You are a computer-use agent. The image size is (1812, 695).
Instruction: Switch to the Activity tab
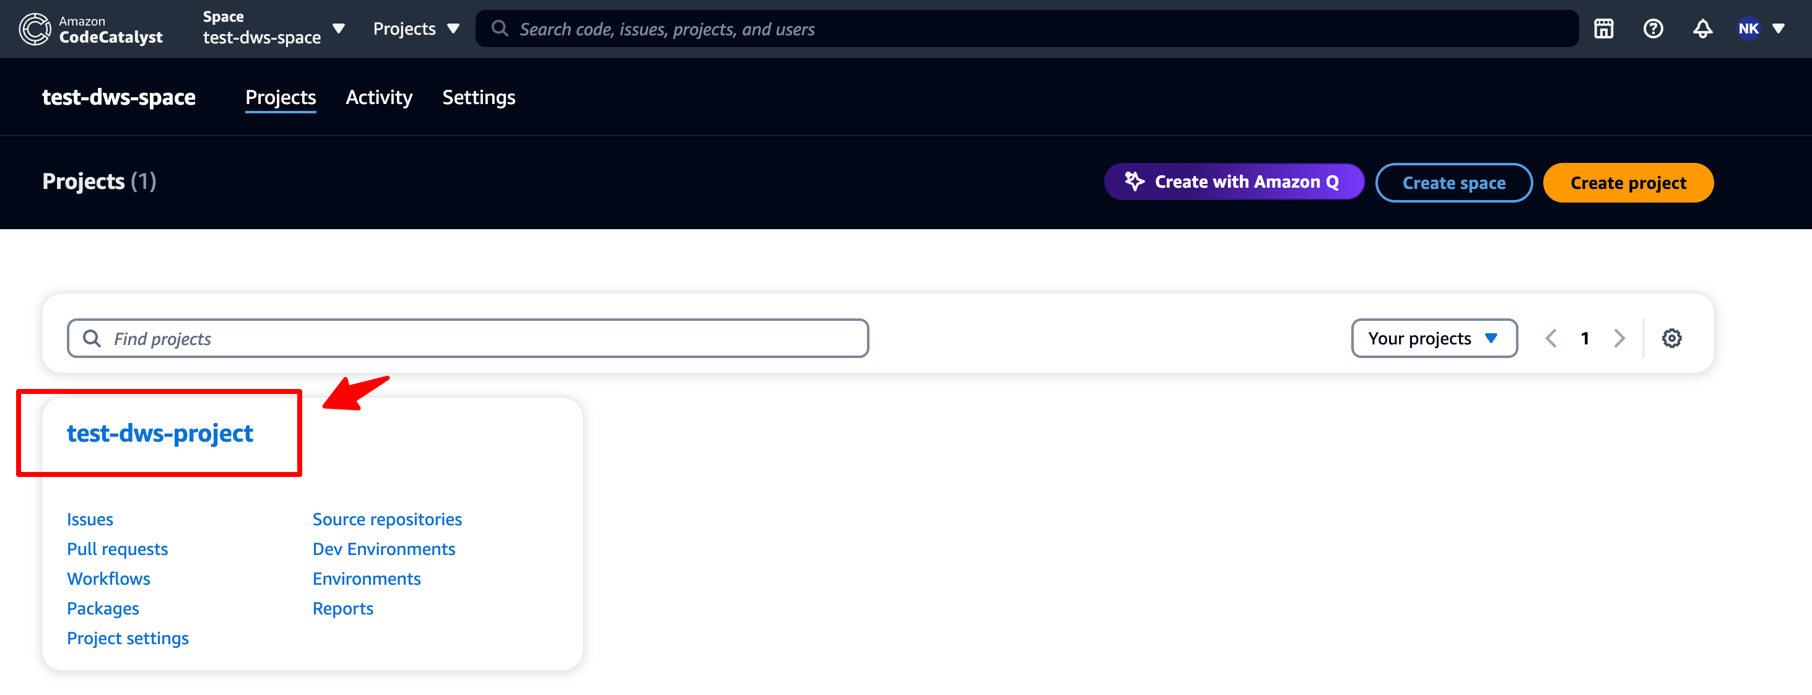pyautogui.click(x=379, y=97)
